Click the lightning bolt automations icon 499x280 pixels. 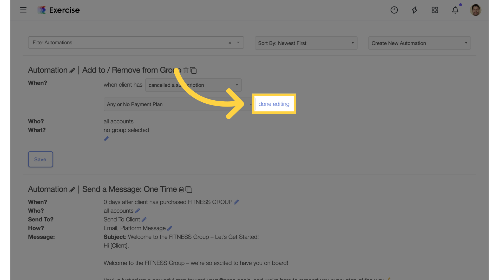(x=415, y=10)
